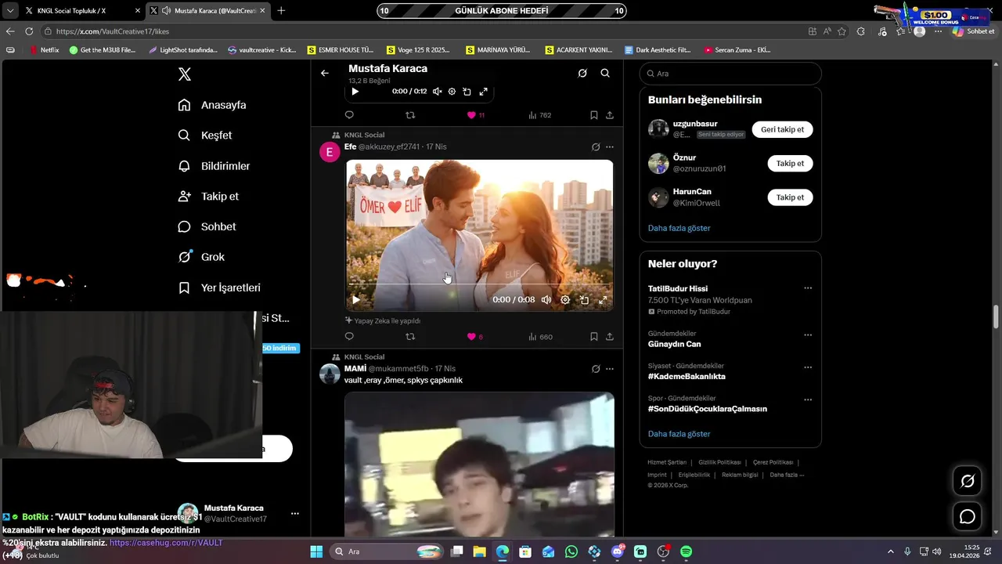Click the x.com address bar
Screen dimensions: 1002x564
point(423,31)
